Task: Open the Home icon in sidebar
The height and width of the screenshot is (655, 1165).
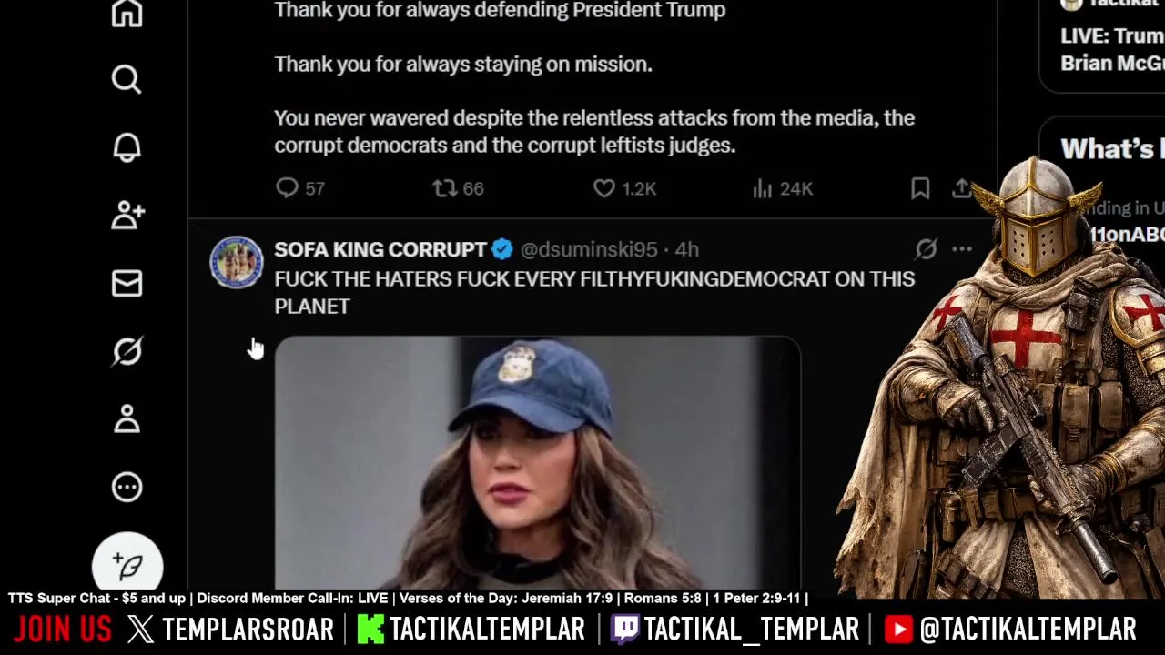Action: 127,13
